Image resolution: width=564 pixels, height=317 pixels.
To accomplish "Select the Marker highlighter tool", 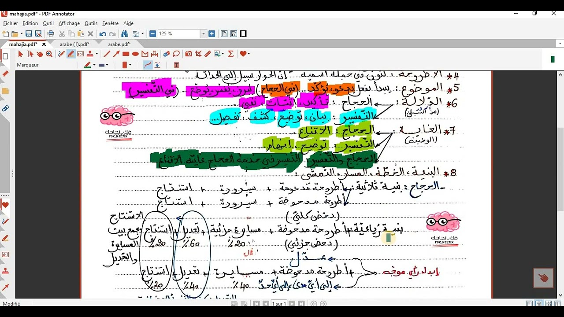I will pyautogui.click(x=70, y=54).
